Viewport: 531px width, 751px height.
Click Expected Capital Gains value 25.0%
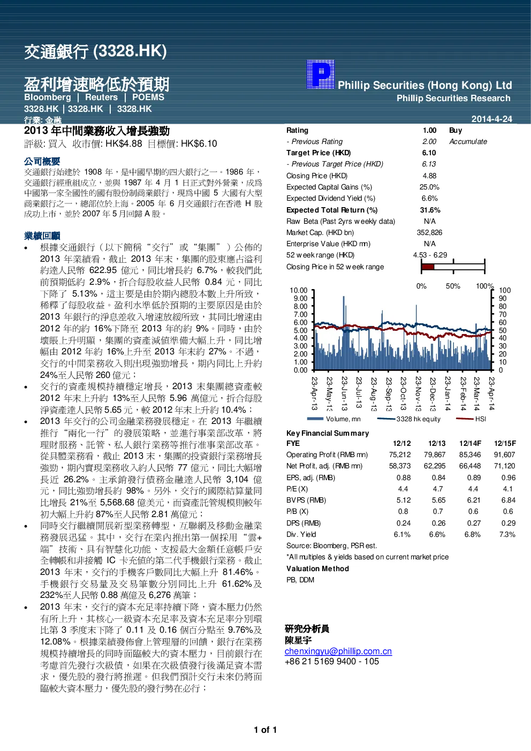429,187
